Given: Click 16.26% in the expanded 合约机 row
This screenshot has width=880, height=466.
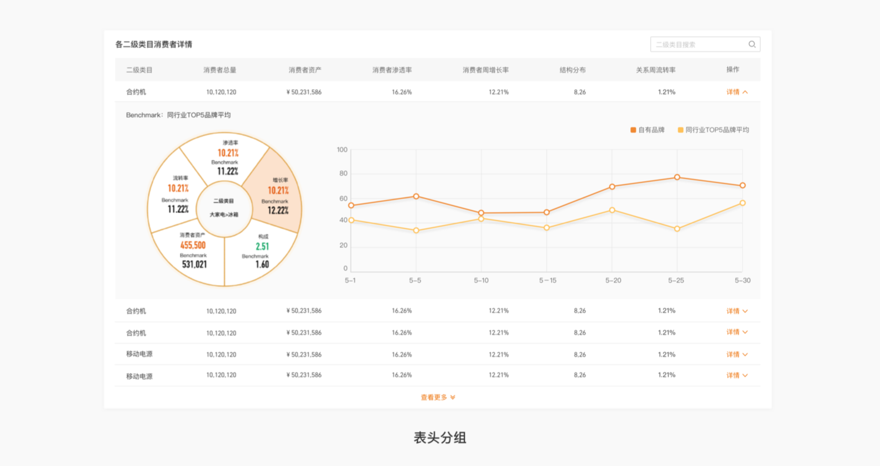Looking at the screenshot, I should point(402,92).
